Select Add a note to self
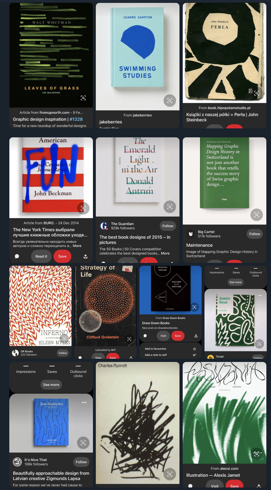271x490 pixels. 156,355
